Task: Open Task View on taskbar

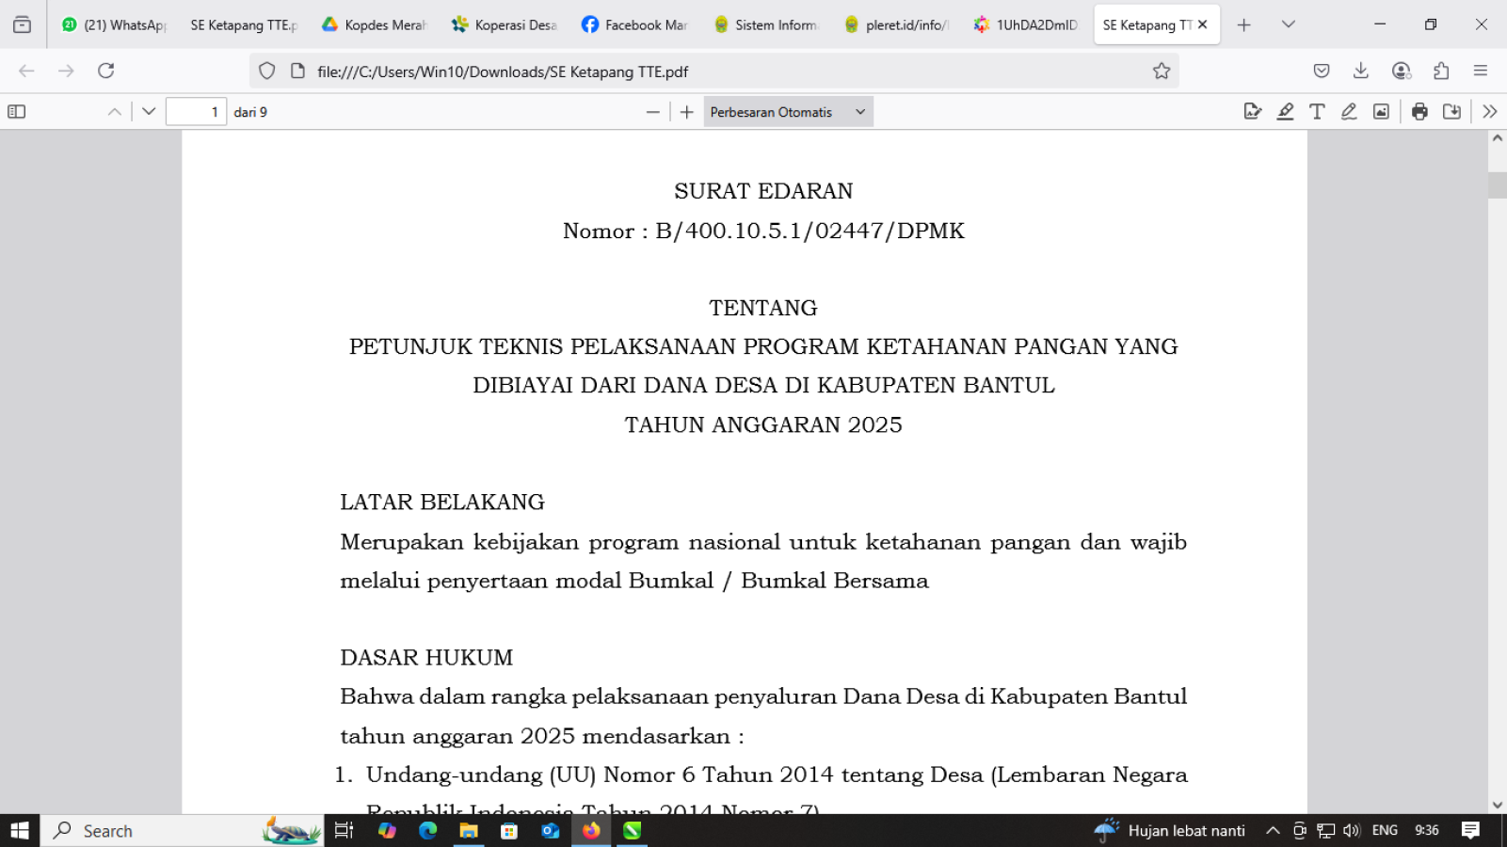Action: click(345, 831)
